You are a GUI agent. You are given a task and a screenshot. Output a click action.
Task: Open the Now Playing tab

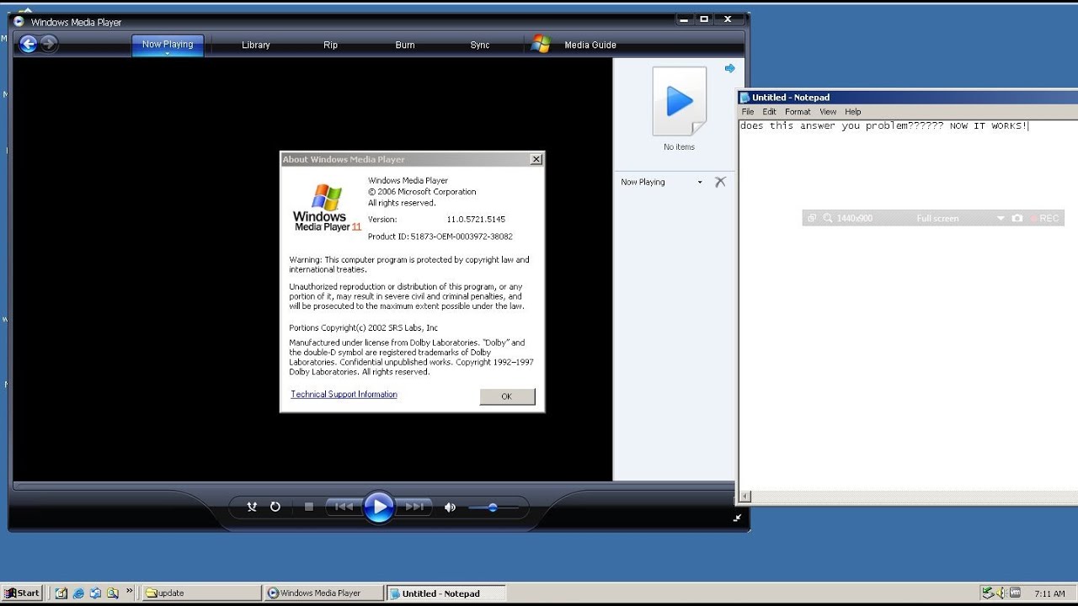(168, 45)
